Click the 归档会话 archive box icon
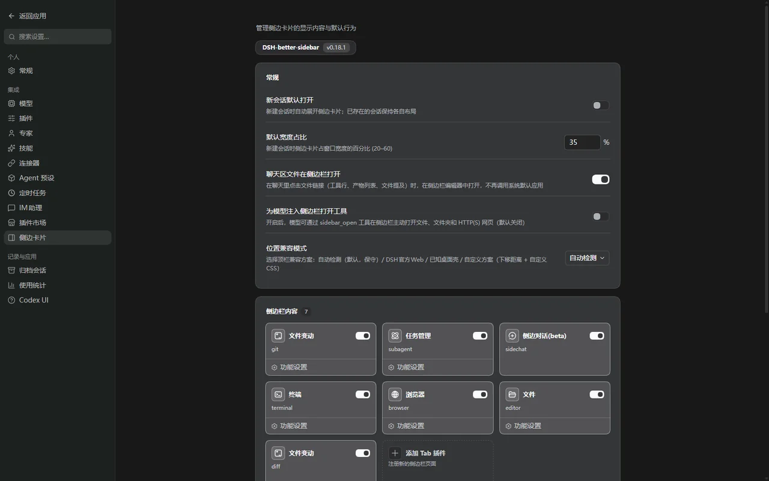 click(x=11, y=271)
